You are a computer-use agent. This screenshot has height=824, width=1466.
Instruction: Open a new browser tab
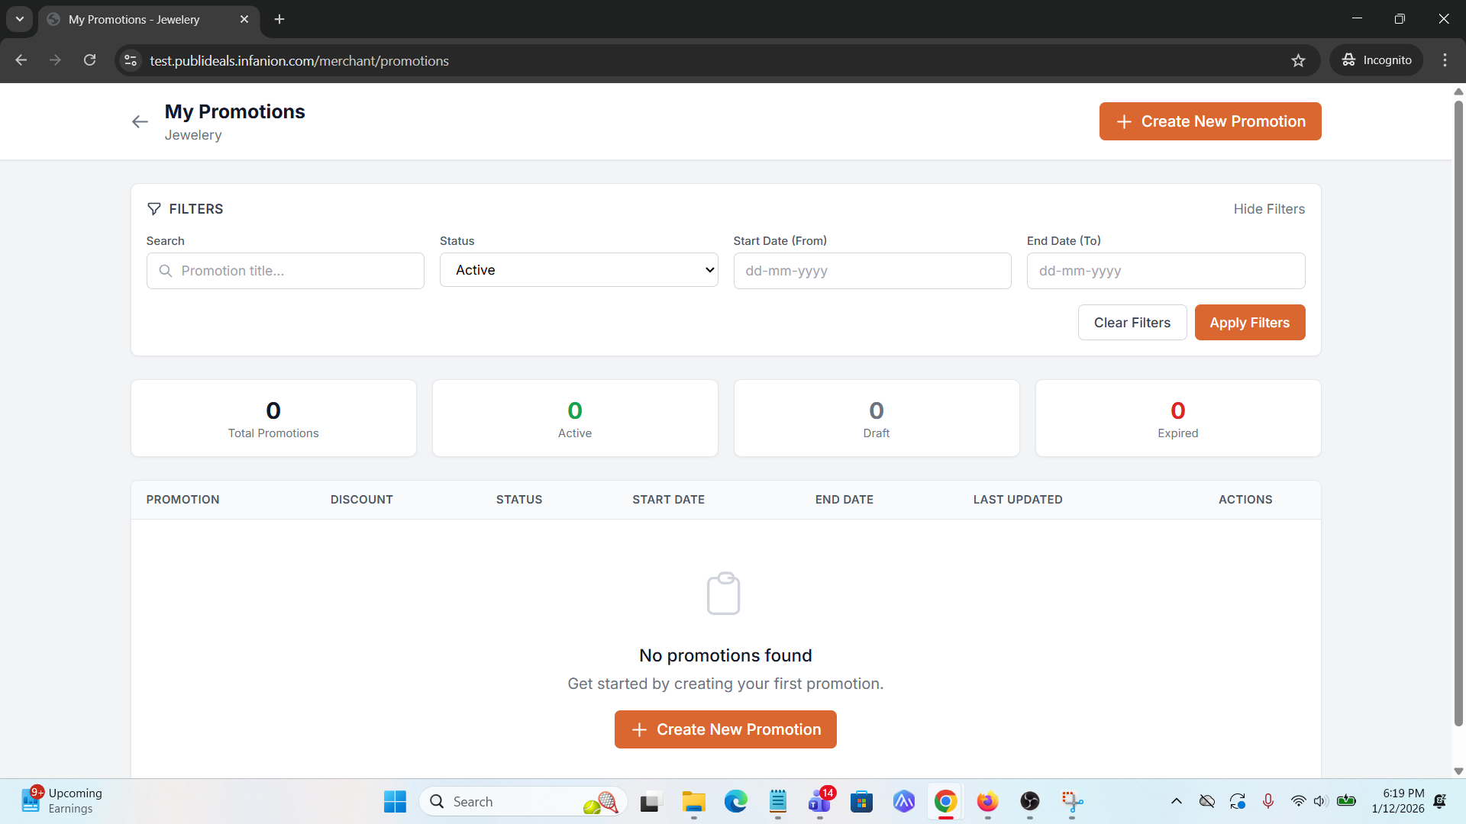[x=279, y=19]
